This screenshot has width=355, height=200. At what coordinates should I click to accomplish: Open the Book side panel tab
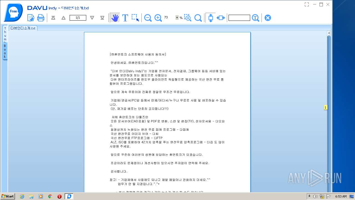click(5, 51)
